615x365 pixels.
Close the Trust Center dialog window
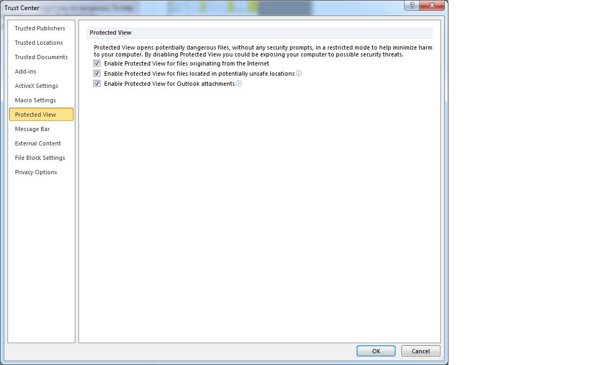[x=432, y=5]
